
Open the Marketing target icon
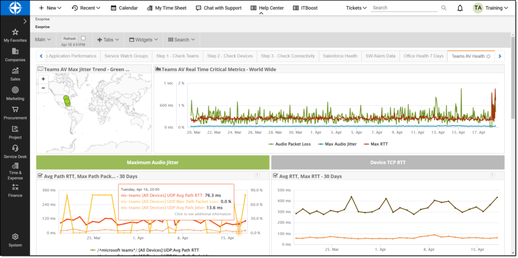coord(15,90)
